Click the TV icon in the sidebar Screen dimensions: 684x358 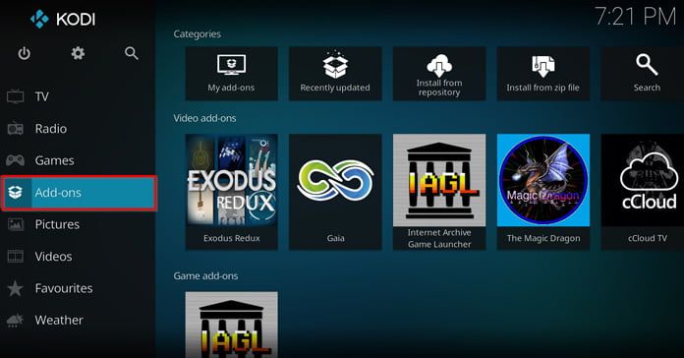16,96
